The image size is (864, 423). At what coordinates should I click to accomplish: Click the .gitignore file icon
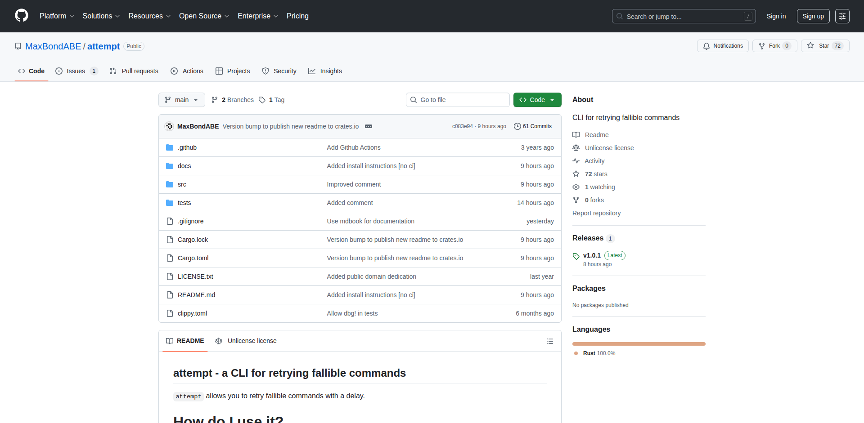point(170,221)
